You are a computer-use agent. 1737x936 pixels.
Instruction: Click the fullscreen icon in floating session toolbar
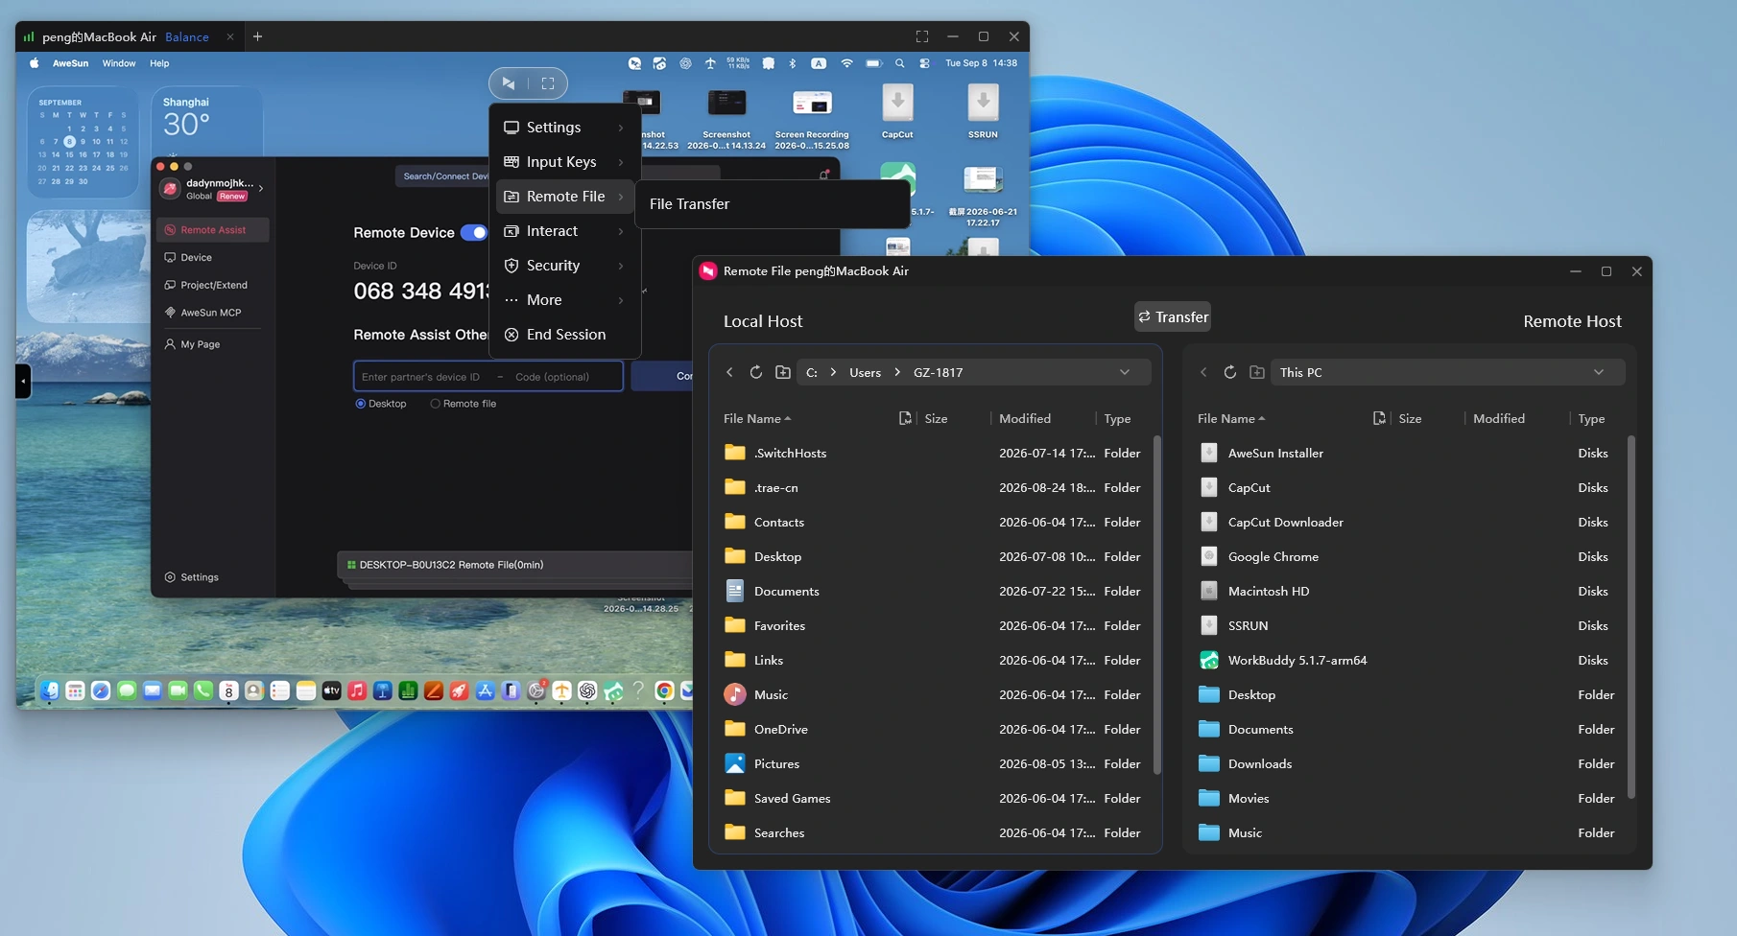coord(548,83)
